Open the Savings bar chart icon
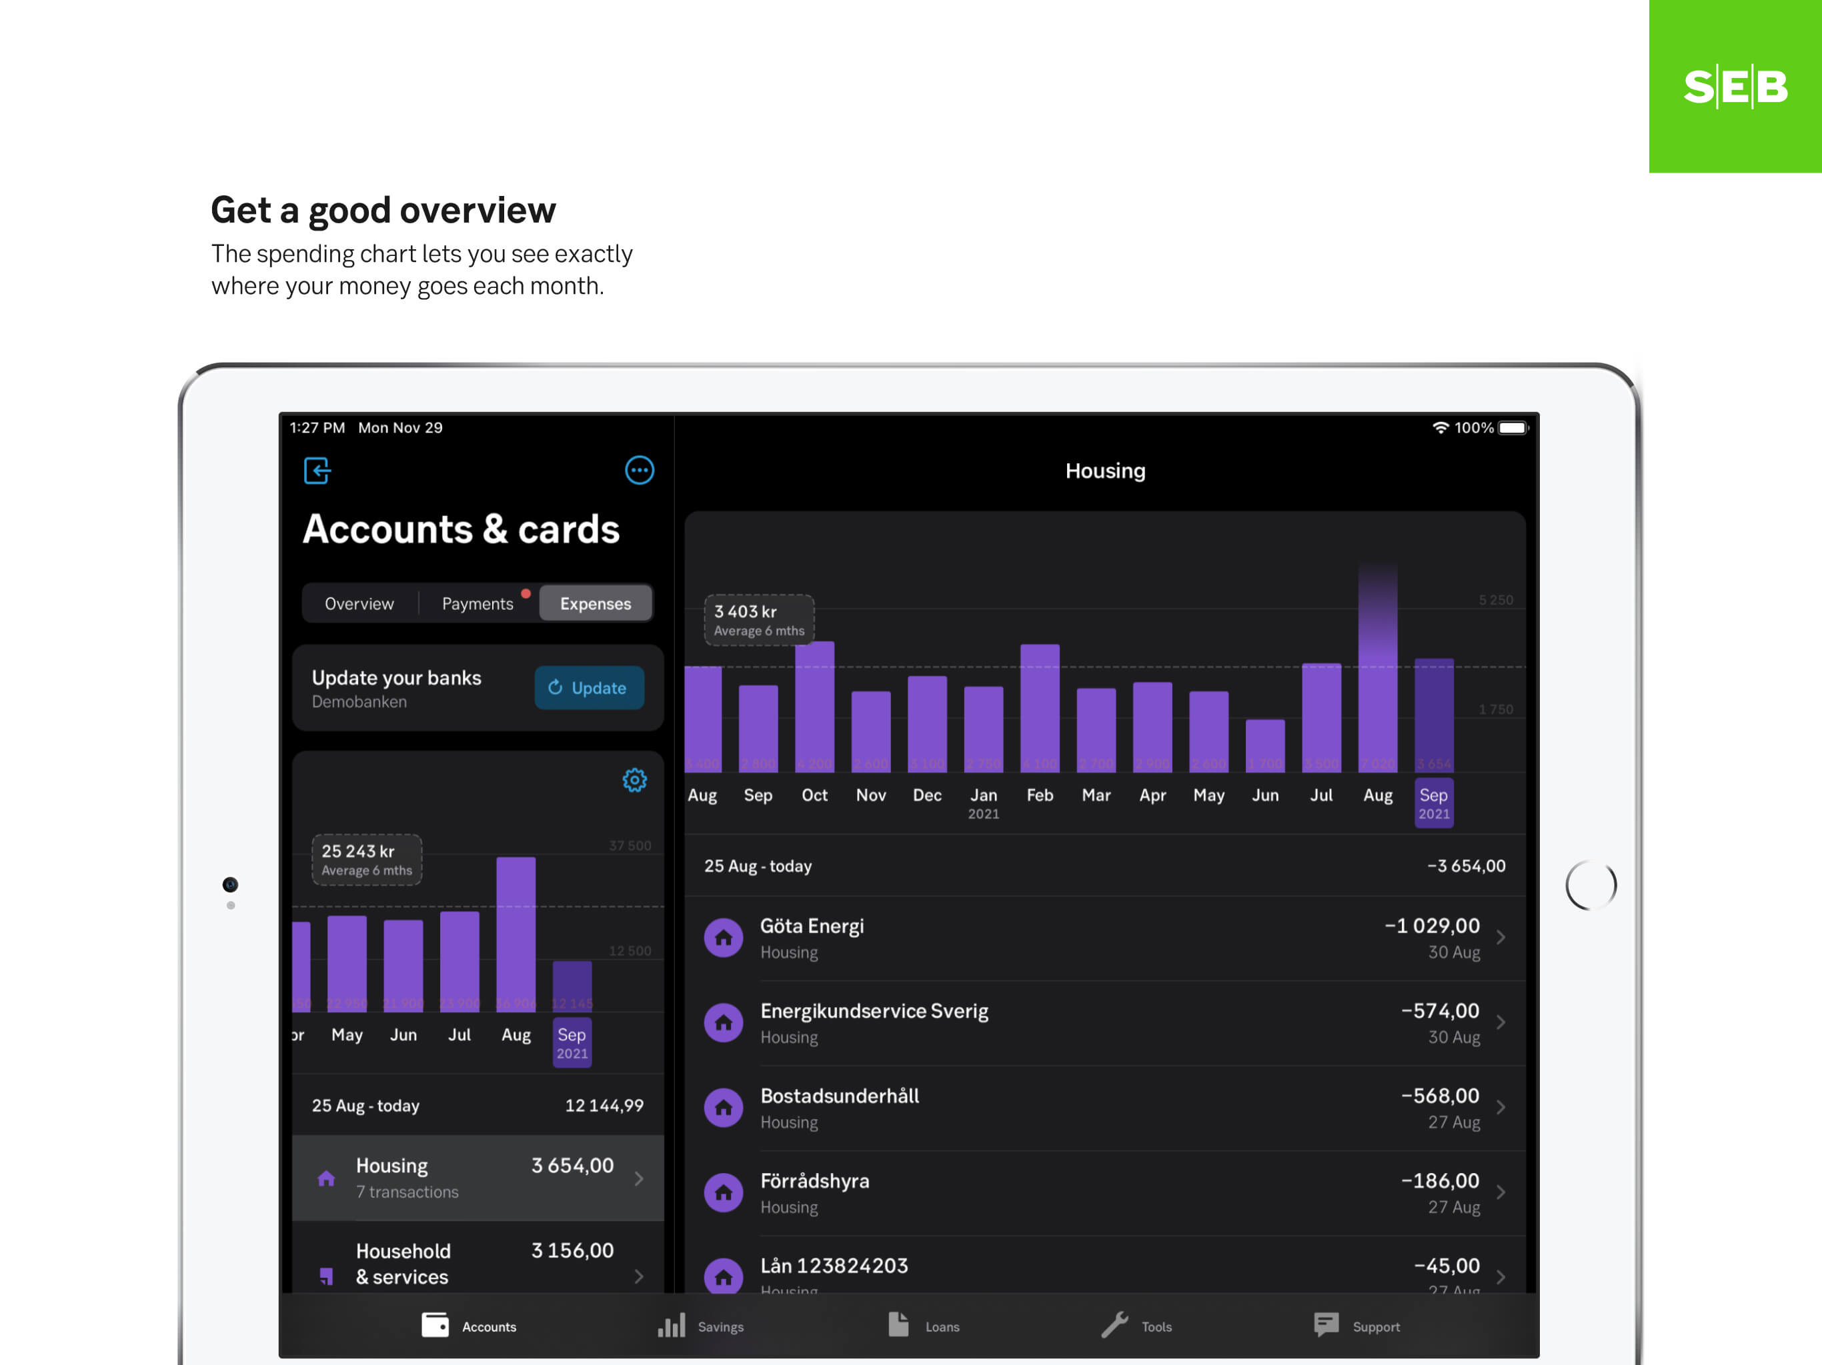Viewport: 1822px width, 1365px height. click(x=672, y=1326)
